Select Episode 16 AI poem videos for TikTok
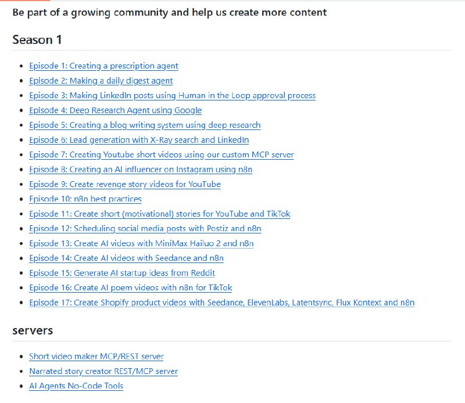 (130, 288)
